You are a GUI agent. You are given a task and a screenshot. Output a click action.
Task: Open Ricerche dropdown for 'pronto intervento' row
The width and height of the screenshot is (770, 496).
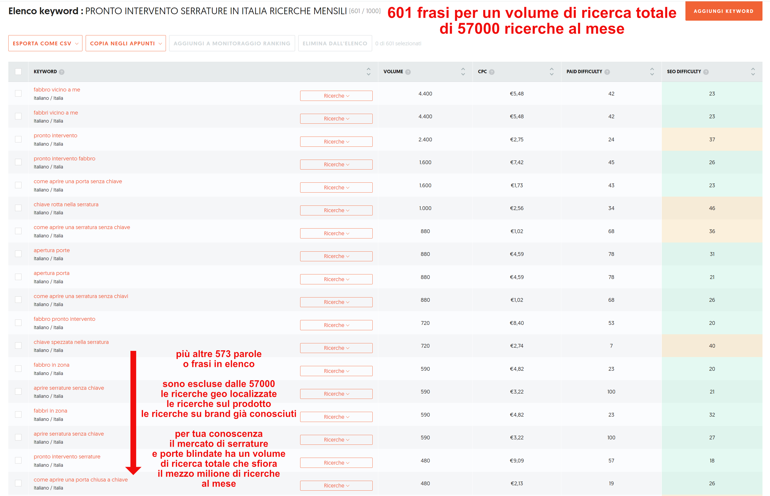(x=336, y=142)
